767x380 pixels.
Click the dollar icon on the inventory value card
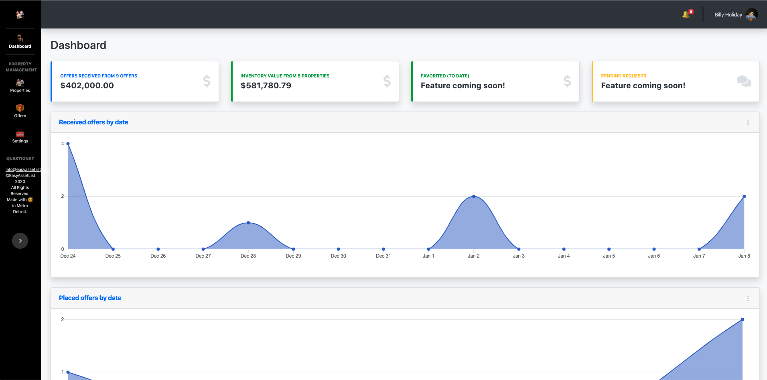pos(387,81)
